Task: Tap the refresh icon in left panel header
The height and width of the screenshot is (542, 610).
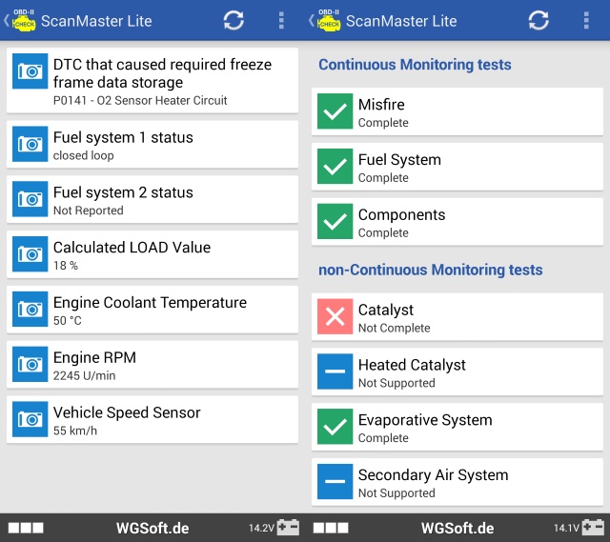Action: pos(234,20)
